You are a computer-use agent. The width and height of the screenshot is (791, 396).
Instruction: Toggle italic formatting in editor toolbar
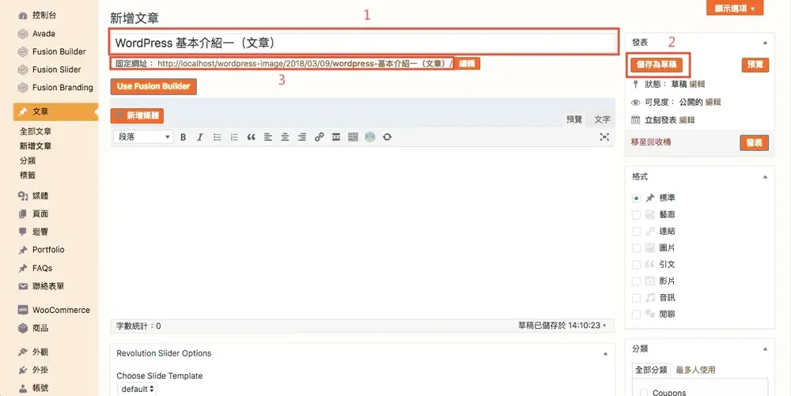click(200, 137)
